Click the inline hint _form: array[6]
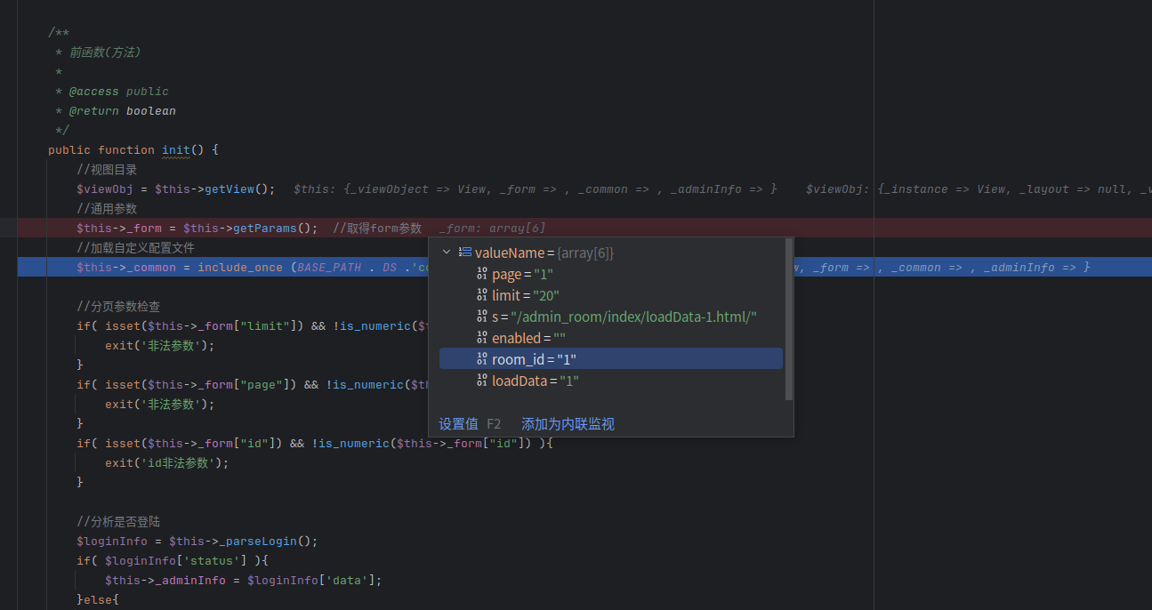 493,229
